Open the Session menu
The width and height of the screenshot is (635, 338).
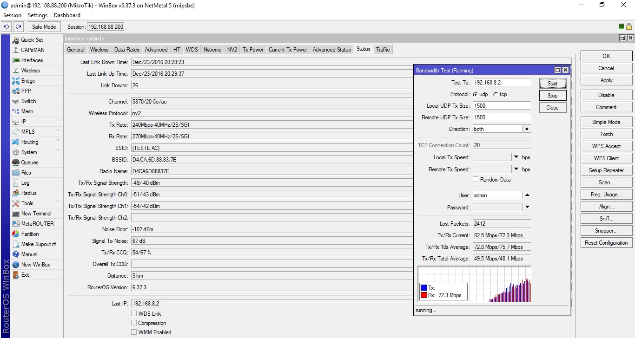(x=12, y=15)
